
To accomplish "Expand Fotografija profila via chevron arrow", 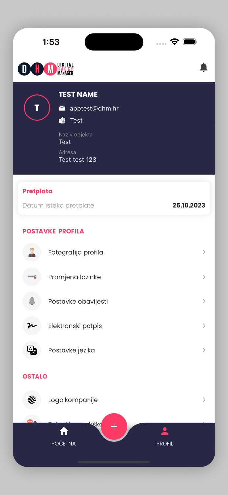I will [204, 252].
